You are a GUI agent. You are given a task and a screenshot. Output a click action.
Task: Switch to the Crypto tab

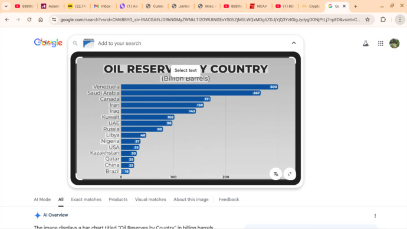[x=311, y=6]
